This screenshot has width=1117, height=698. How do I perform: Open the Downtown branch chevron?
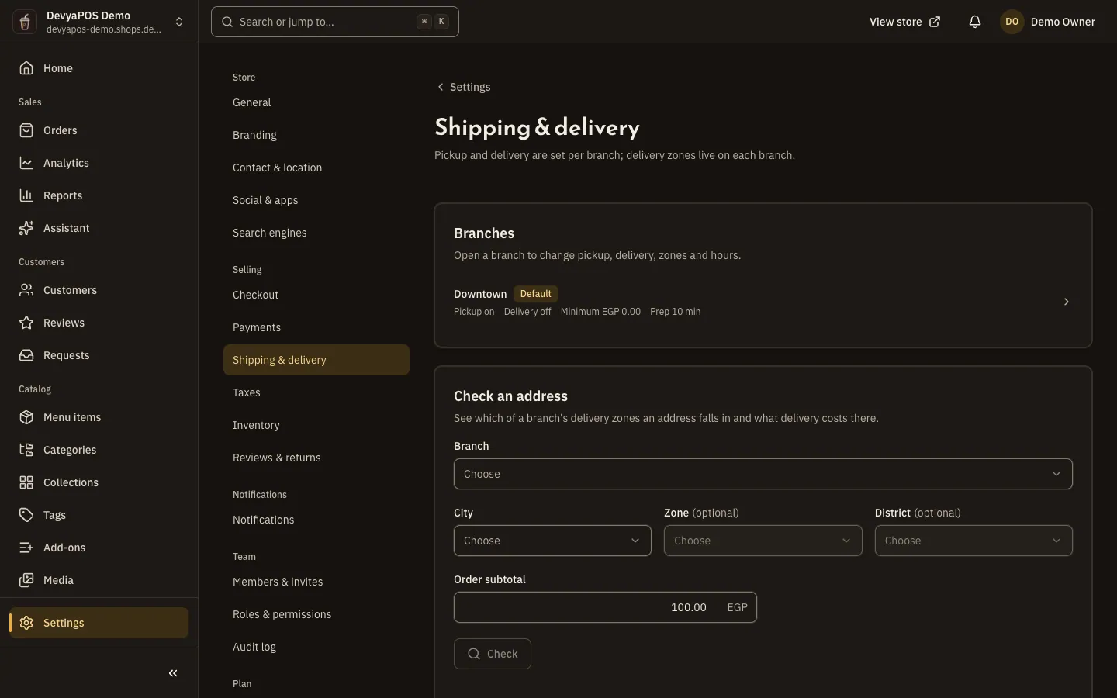(1067, 302)
